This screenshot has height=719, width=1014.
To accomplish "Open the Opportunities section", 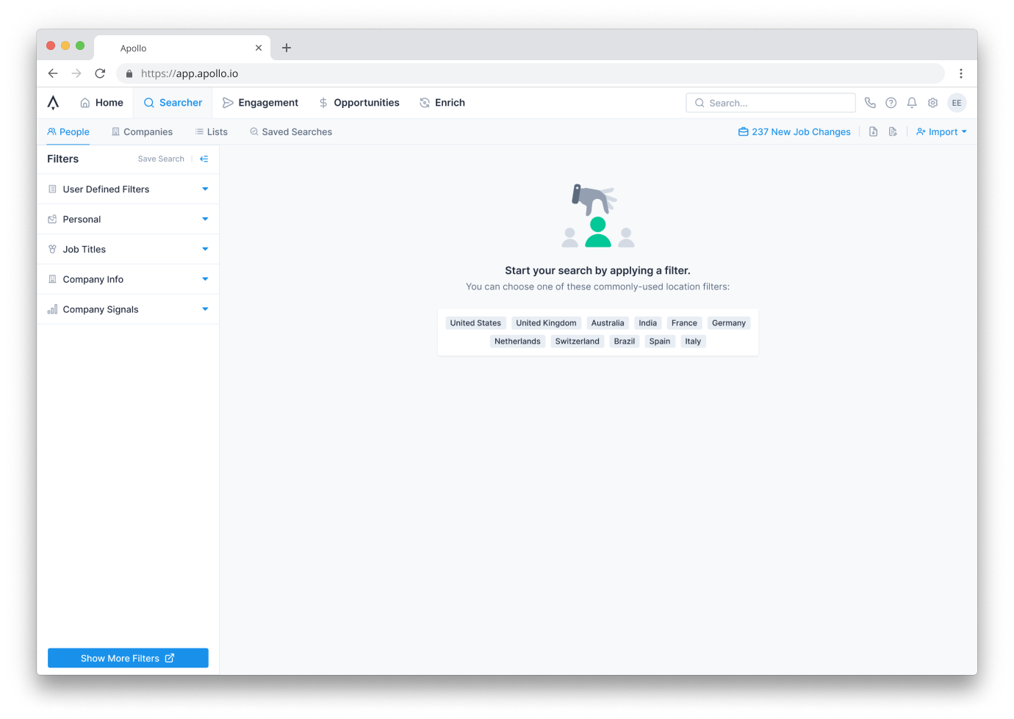I will tap(359, 103).
